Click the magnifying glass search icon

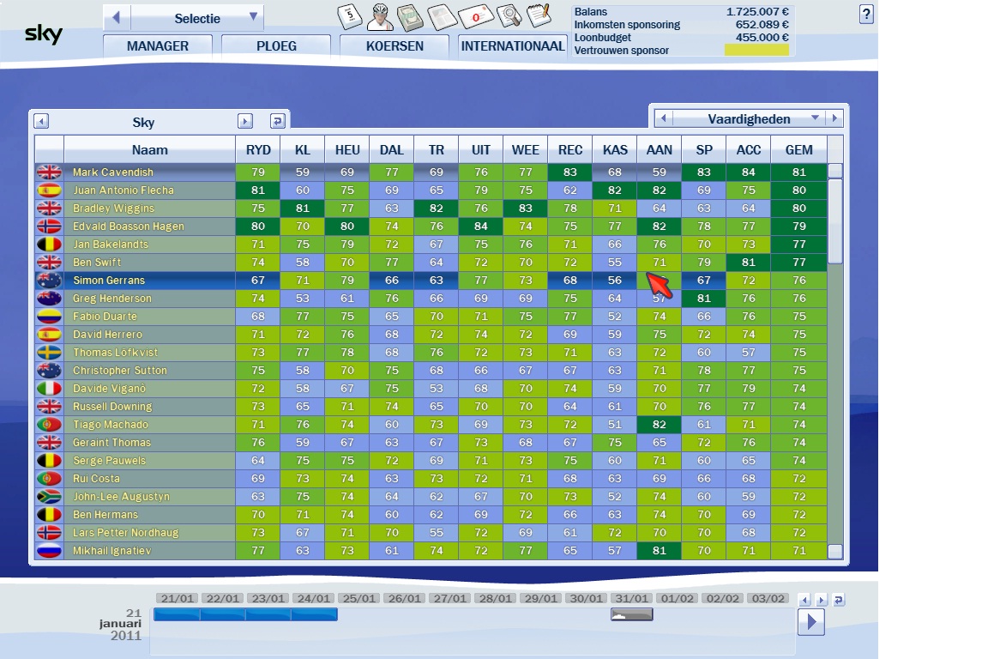pos(509,16)
